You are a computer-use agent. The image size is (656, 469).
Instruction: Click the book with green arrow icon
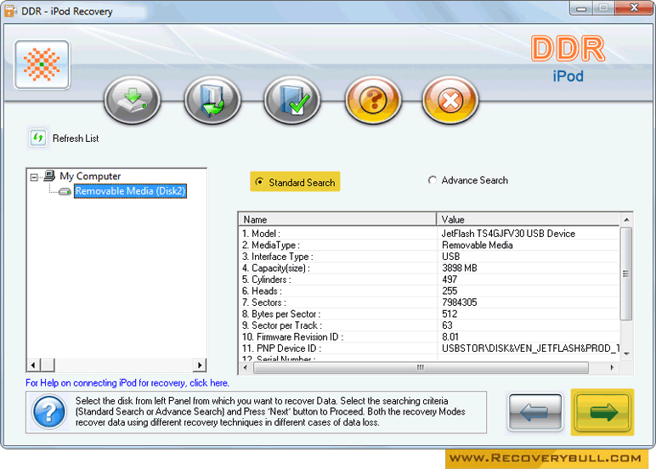[212, 100]
